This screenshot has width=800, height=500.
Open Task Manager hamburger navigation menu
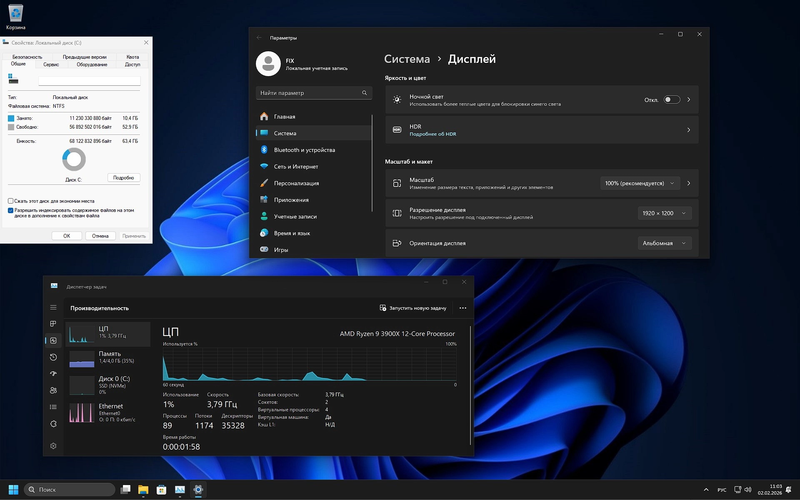point(53,308)
